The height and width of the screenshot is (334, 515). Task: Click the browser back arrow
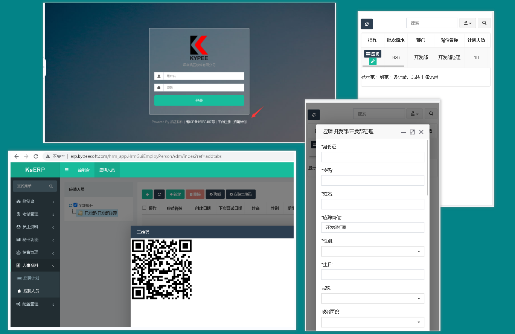coord(16,156)
